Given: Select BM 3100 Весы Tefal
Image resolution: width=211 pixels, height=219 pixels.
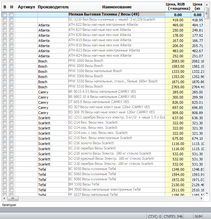Looking at the screenshot, I should coord(103,185).
